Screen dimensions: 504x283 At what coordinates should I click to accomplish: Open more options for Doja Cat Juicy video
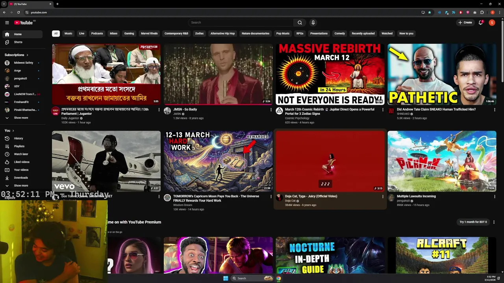pyautogui.click(x=383, y=197)
